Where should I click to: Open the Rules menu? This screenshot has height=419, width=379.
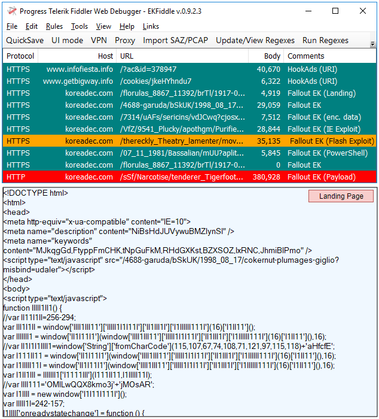point(54,26)
